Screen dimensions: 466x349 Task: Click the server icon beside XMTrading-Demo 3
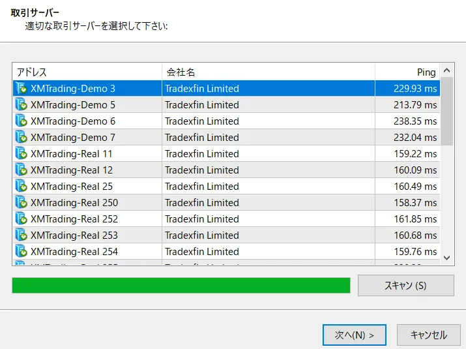[x=21, y=88]
